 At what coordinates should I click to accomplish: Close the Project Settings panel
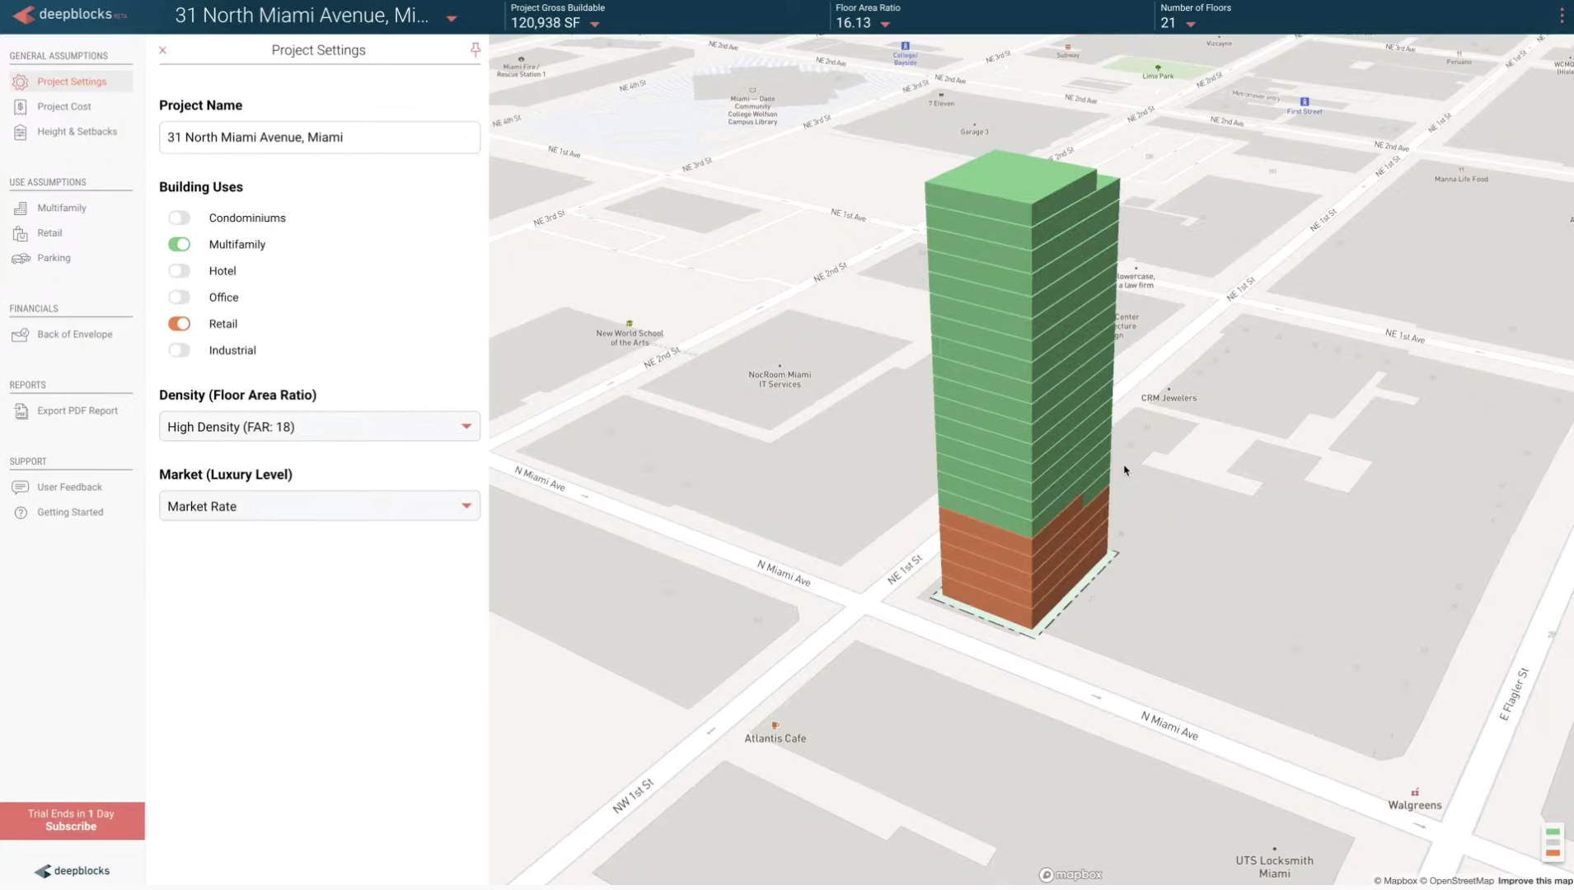coord(163,50)
